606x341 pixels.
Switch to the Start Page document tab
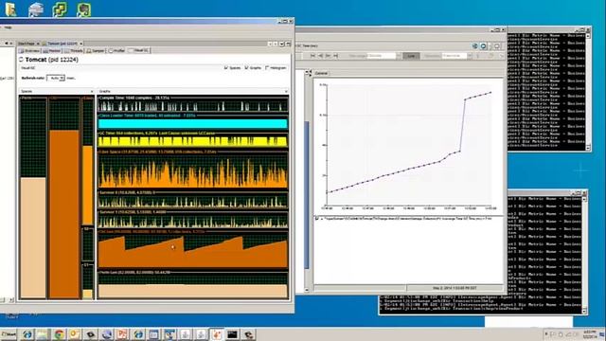coord(26,44)
